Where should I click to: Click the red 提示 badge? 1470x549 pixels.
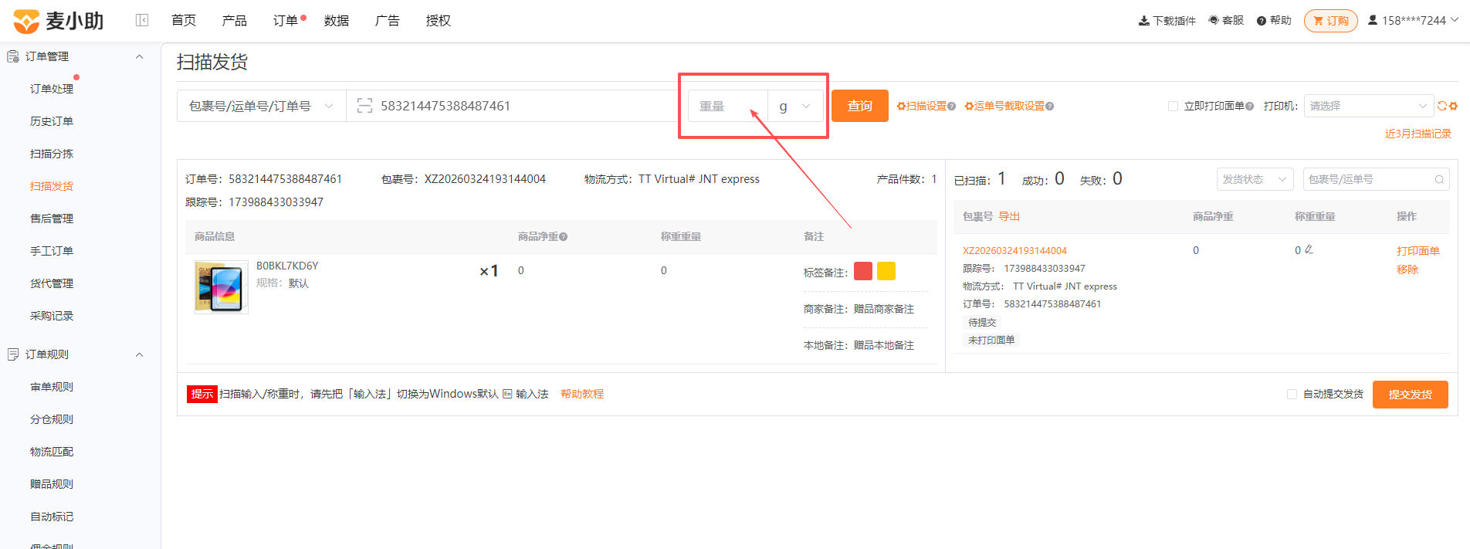coord(202,394)
